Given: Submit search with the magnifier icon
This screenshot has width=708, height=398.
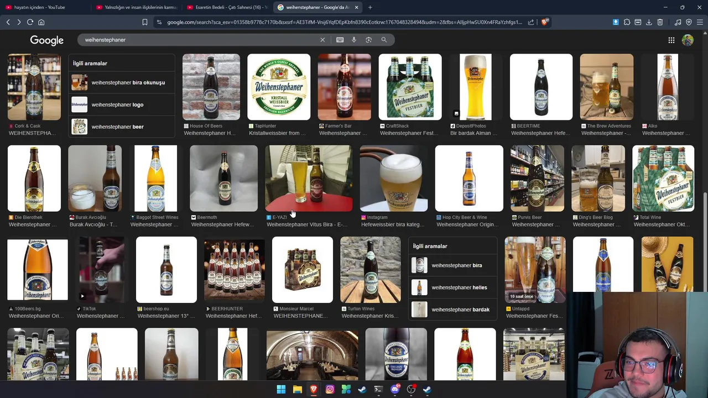Looking at the screenshot, I should pos(384,40).
